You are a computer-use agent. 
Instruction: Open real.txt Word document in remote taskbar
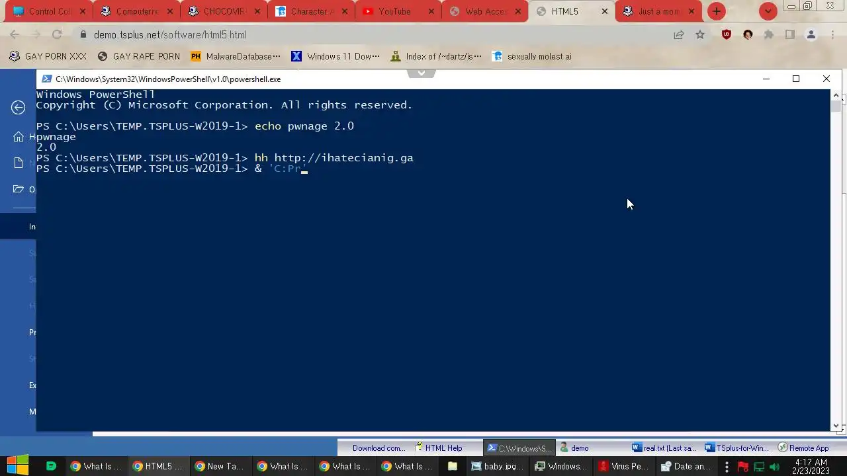pyautogui.click(x=664, y=448)
